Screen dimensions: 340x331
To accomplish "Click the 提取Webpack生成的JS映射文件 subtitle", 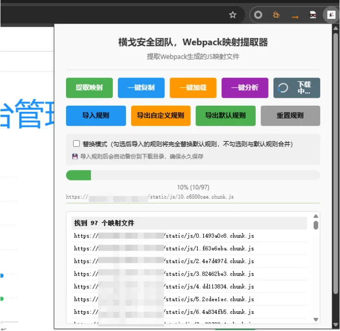I will tap(193, 57).
